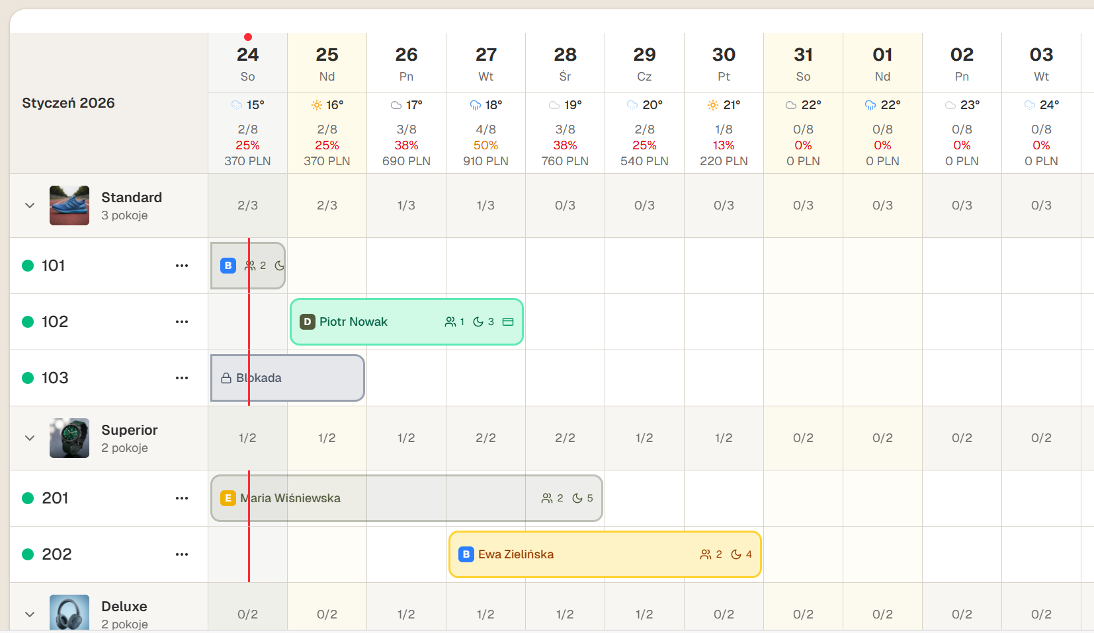Click the blue B badge in room 101's booking
The image size is (1094, 633).
228,266
